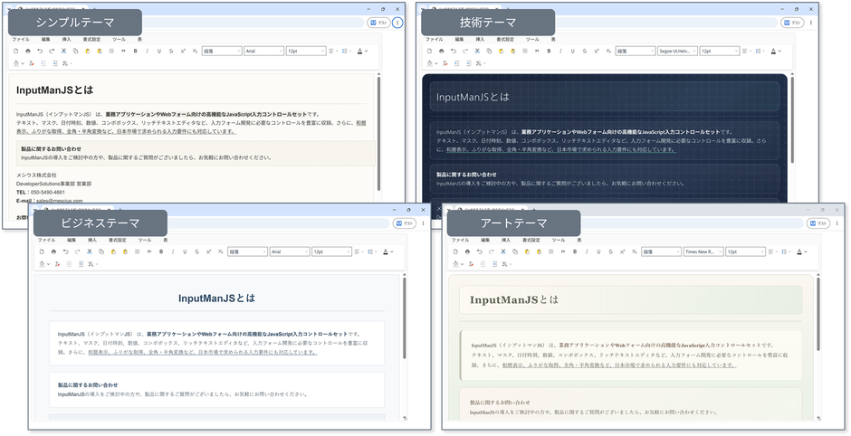Open ツール menu in Business theme window
The height and width of the screenshot is (436, 851).
(144, 240)
